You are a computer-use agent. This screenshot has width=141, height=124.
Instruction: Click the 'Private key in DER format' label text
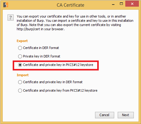(x=42, y=56)
